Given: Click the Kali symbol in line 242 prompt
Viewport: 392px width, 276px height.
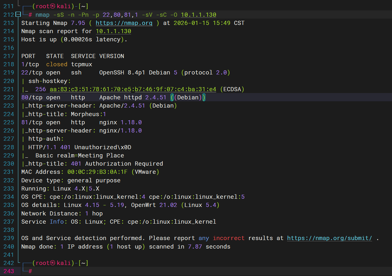Looking at the screenshot, I should (53, 263).
